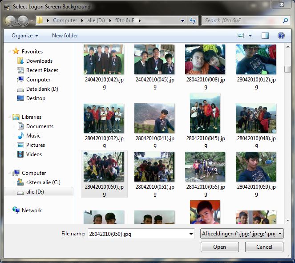
Task: Click Computer in the address breadcrumb
Action: coord(65,20)
